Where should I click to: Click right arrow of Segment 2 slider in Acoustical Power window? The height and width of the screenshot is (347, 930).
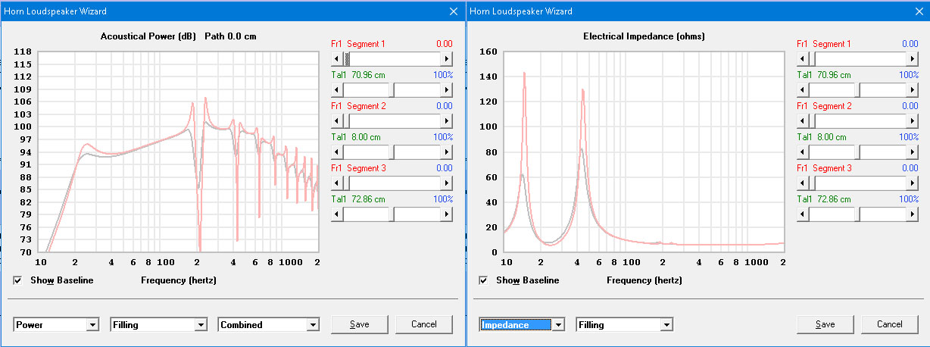pos(447,120)
